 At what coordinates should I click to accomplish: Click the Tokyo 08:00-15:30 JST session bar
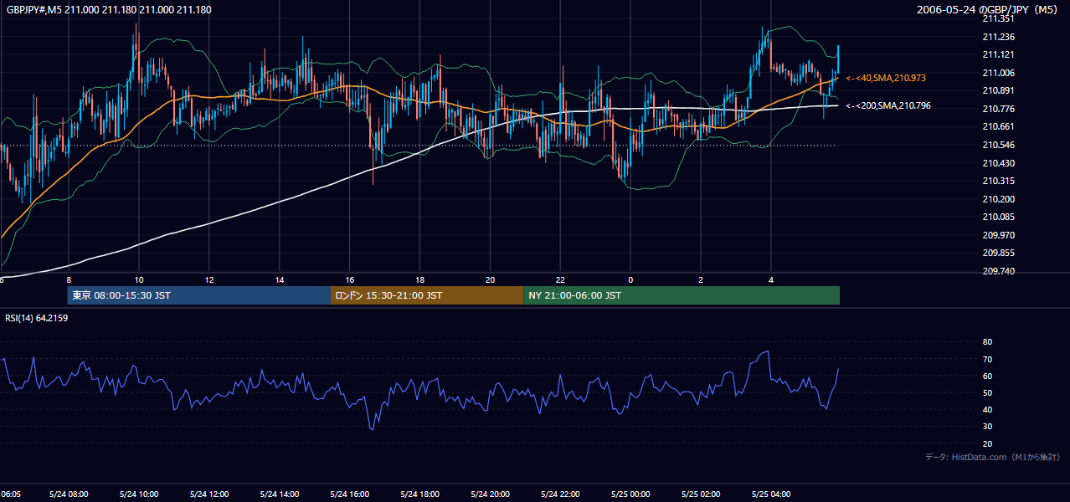coord(199,295)
